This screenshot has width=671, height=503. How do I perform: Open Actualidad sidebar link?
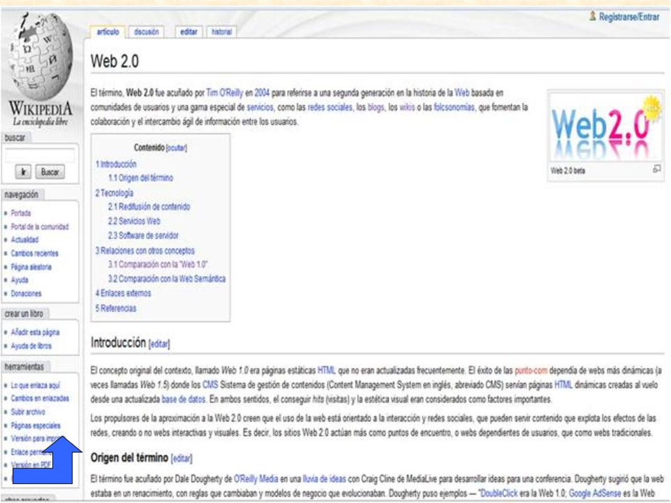[x=25, y=240]
